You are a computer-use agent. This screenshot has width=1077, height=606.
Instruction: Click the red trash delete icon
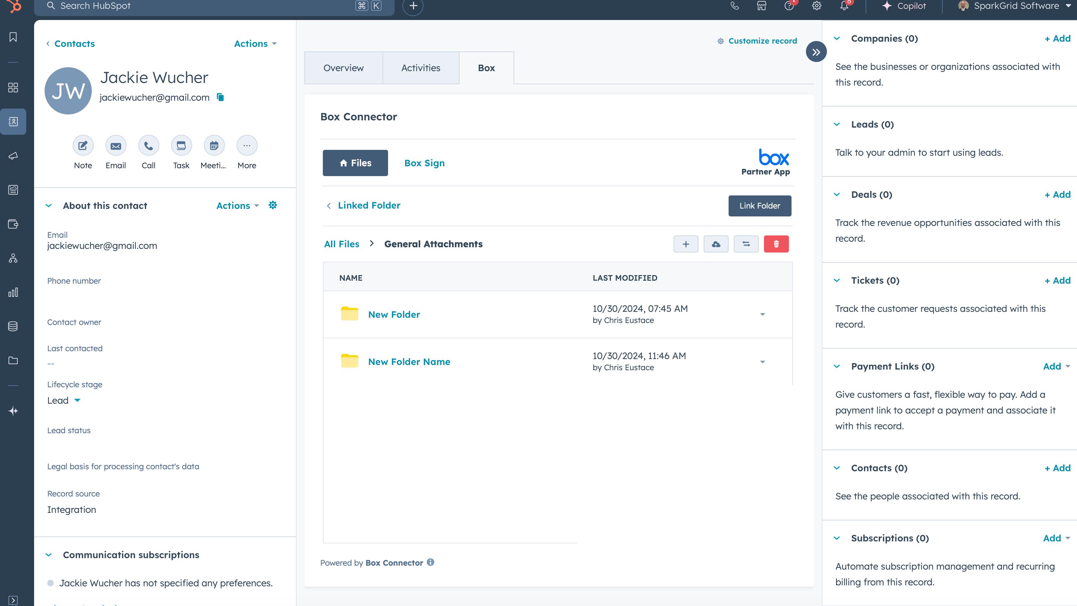[x=776, y=244]
